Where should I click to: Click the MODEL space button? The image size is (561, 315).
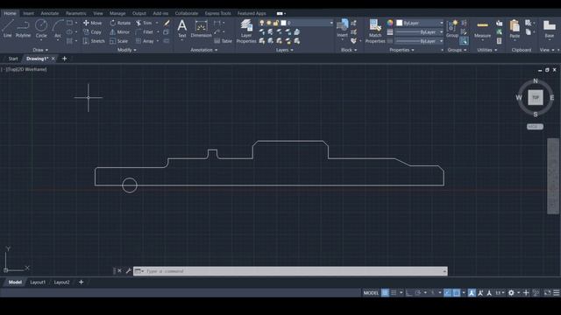[371, 293]
